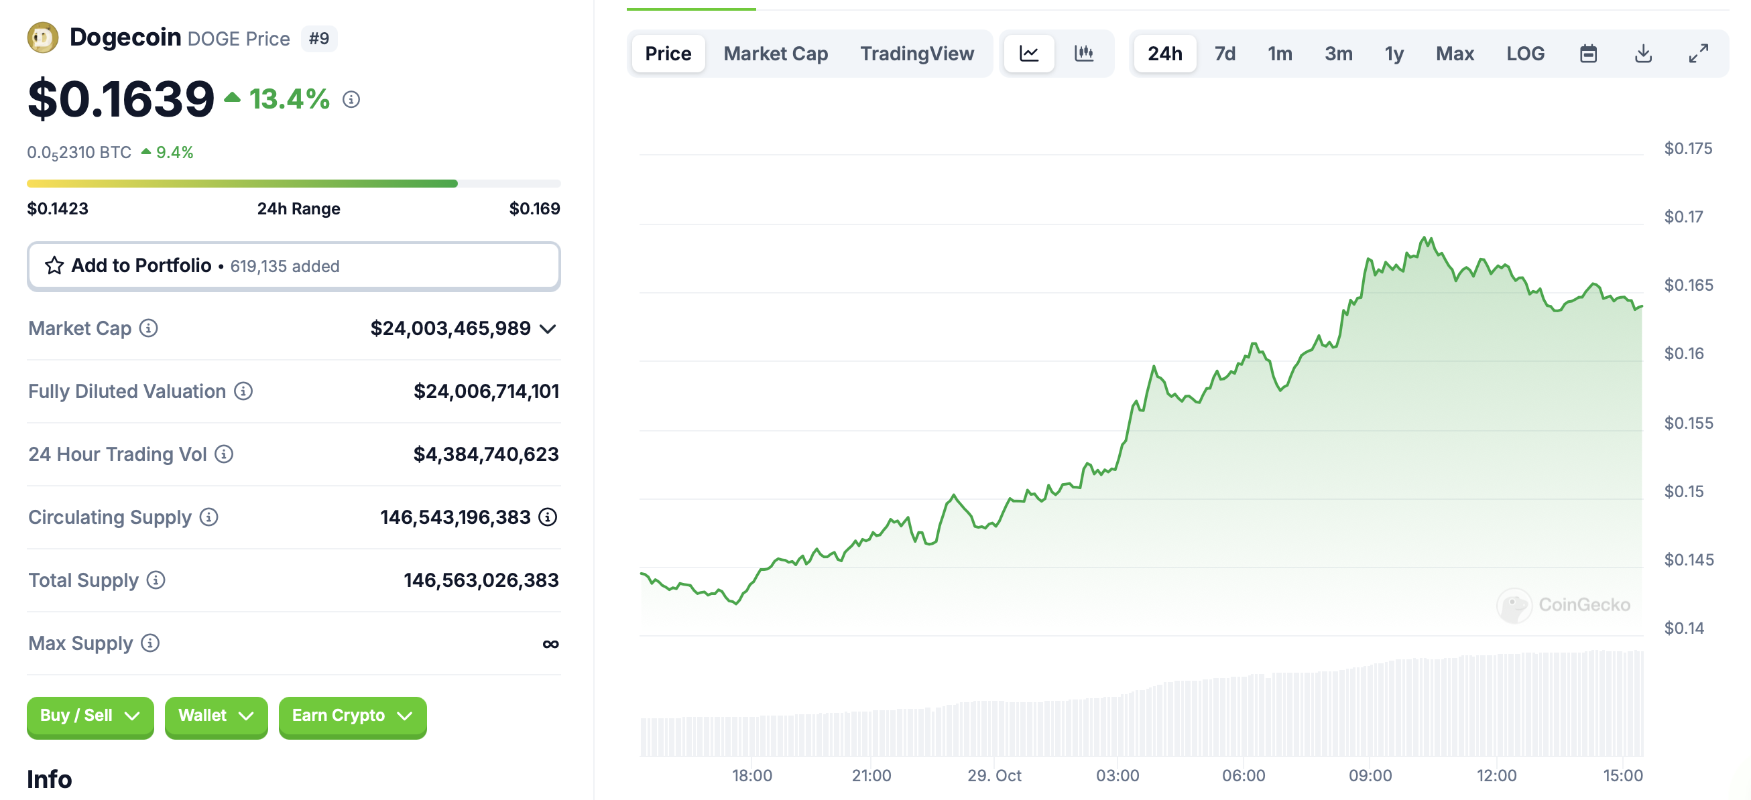Select 3m time range
Image resolution: width=1751 pixels, height=800 pixels.
1339,53
